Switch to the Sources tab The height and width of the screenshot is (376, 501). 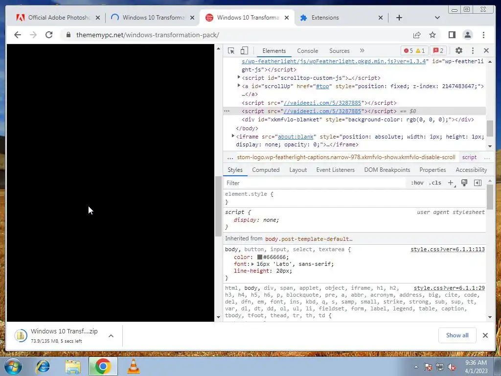340,51
